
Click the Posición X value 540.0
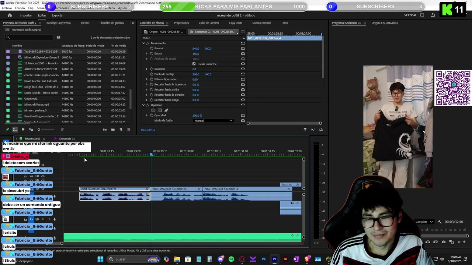195,48
